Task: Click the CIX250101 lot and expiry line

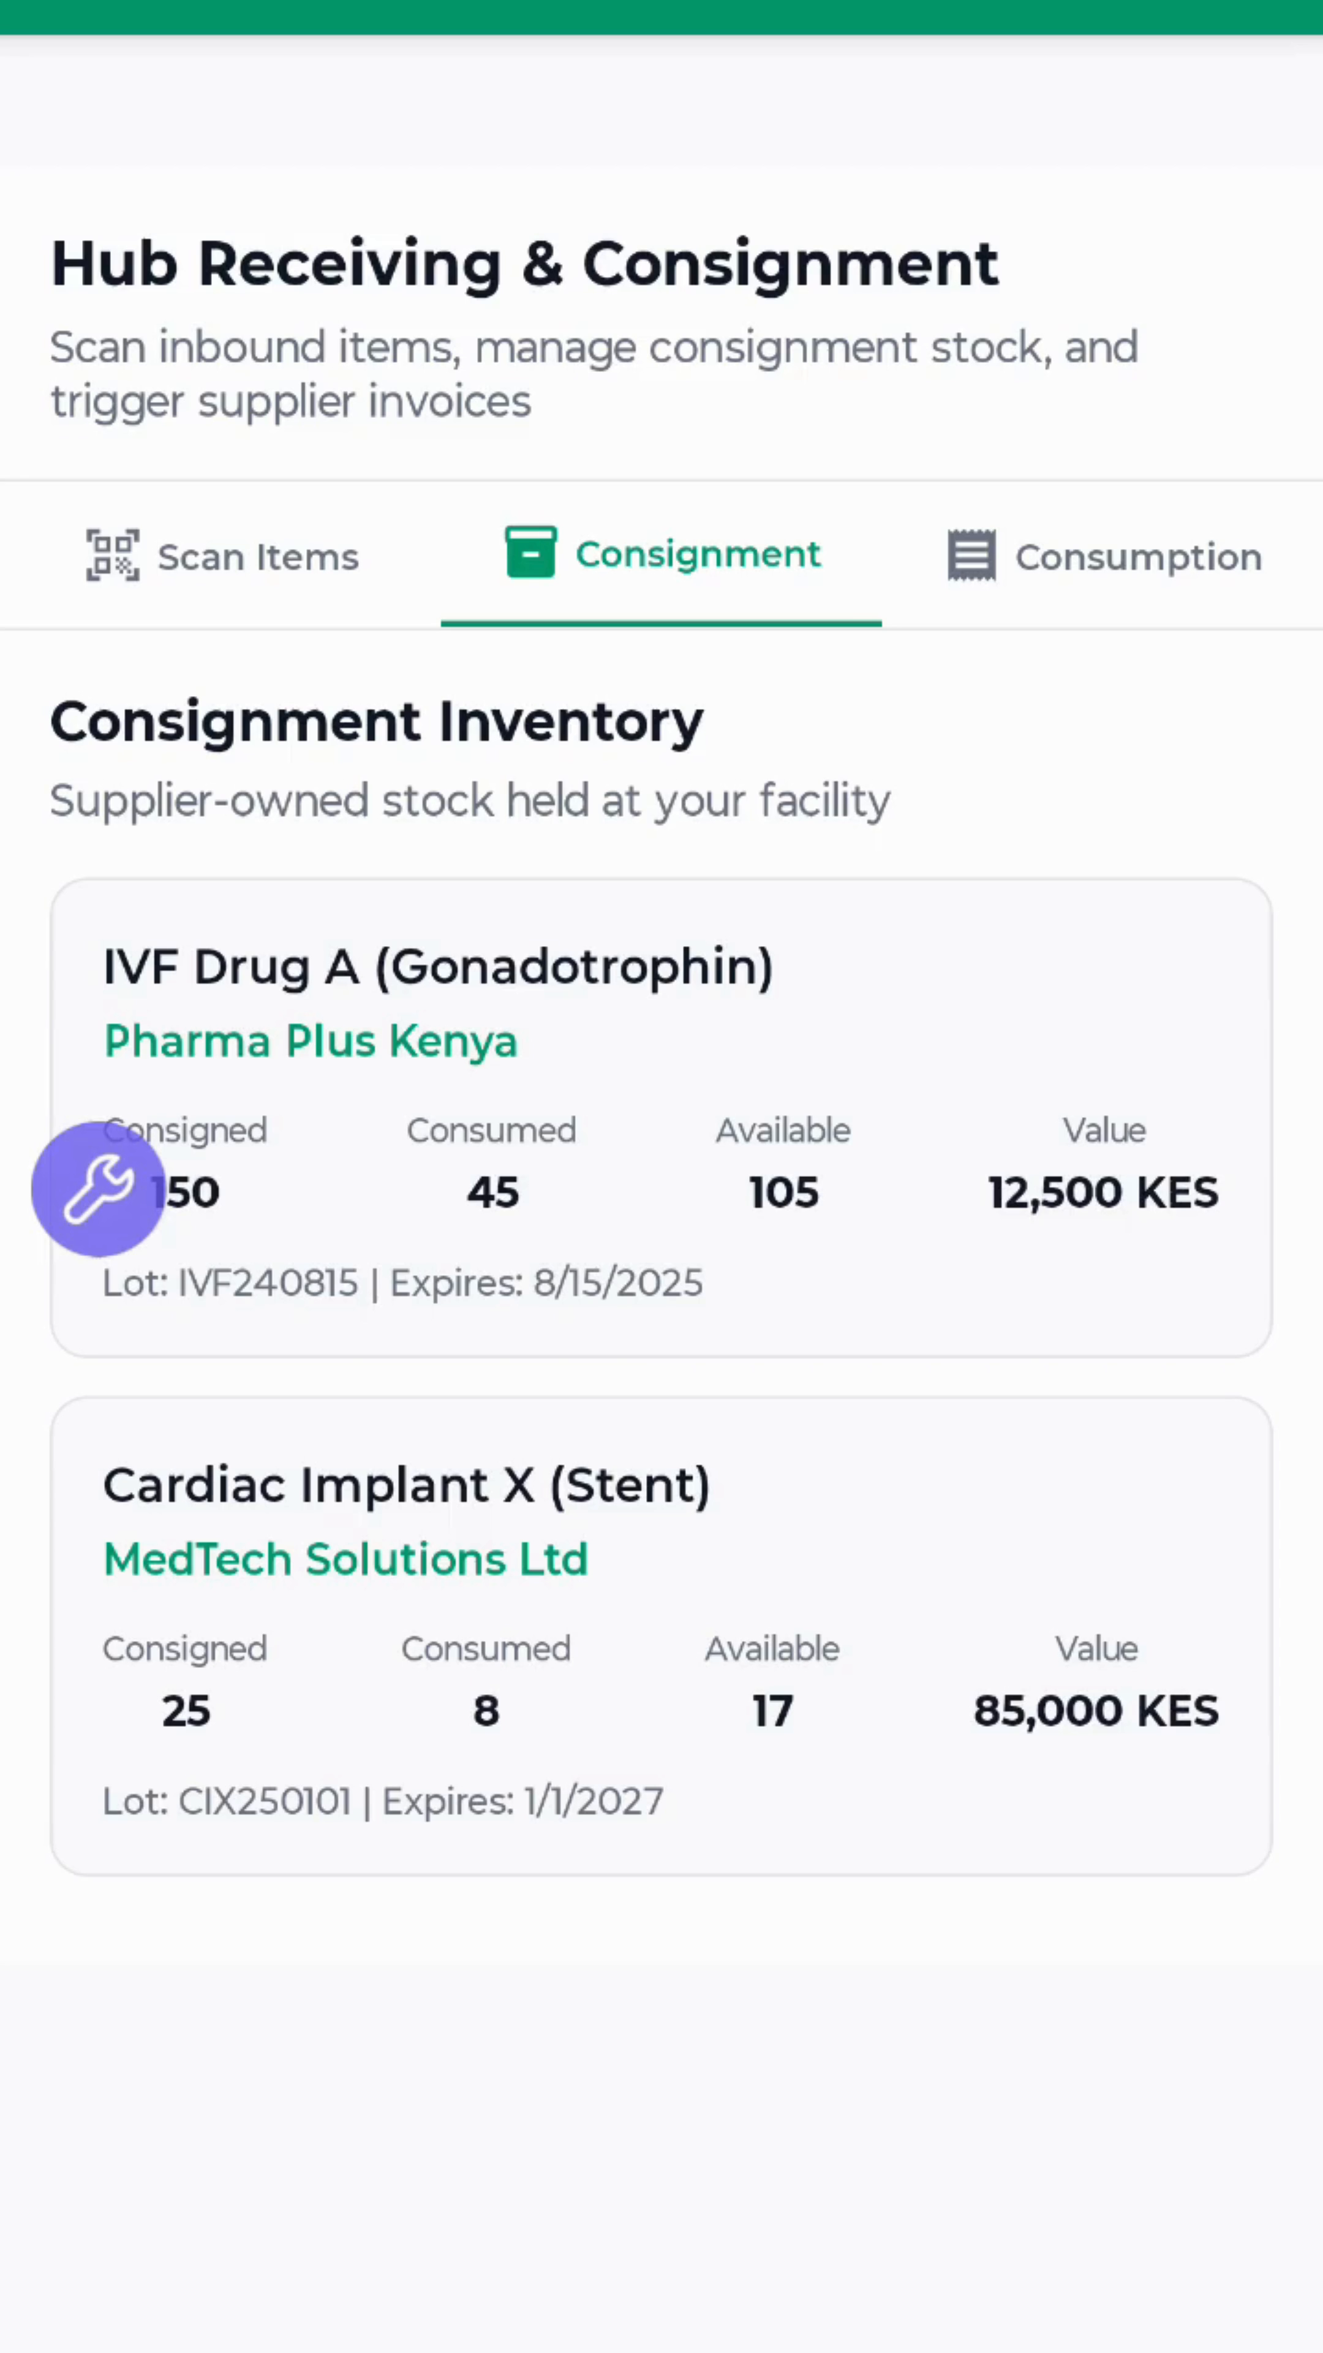Action: (383, 1802)
